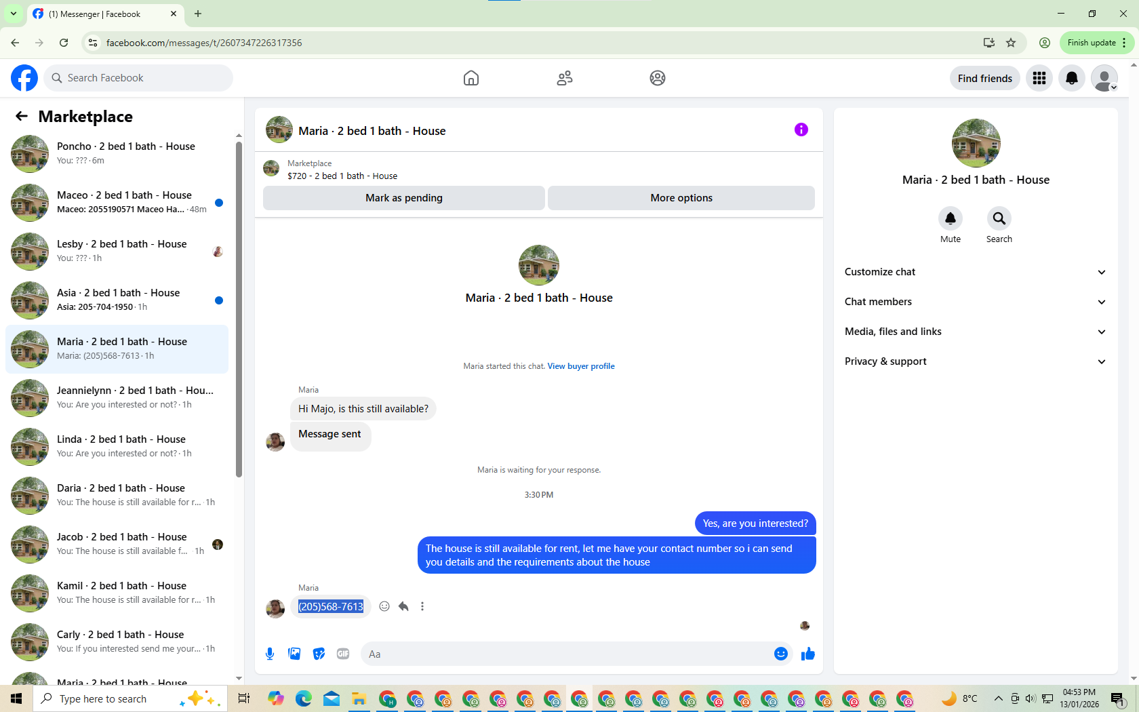Open the Friends icon in top navigation
Viewport: 1139px width, 712px height.
point(565,78)
